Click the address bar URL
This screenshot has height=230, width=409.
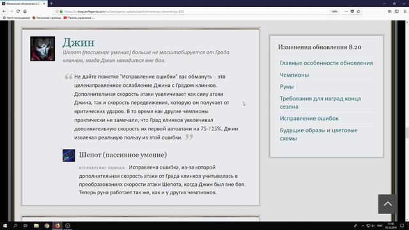point(124,11)
